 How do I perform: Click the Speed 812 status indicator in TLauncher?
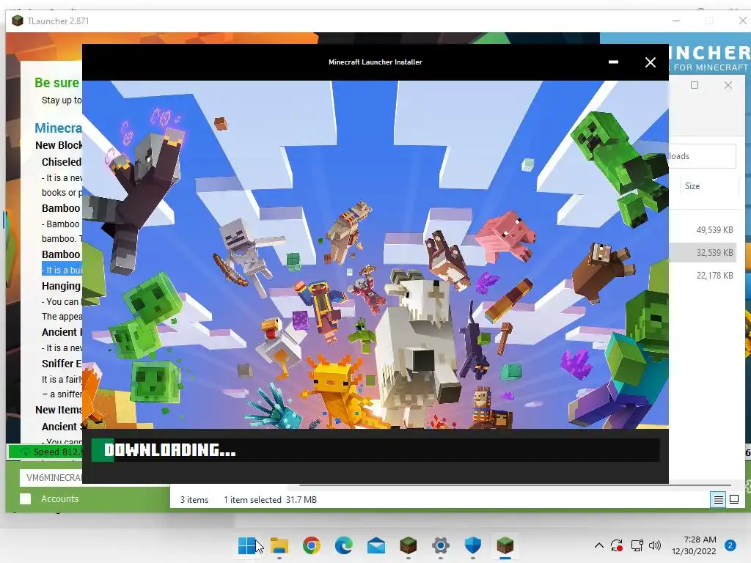tap(45, 452)
